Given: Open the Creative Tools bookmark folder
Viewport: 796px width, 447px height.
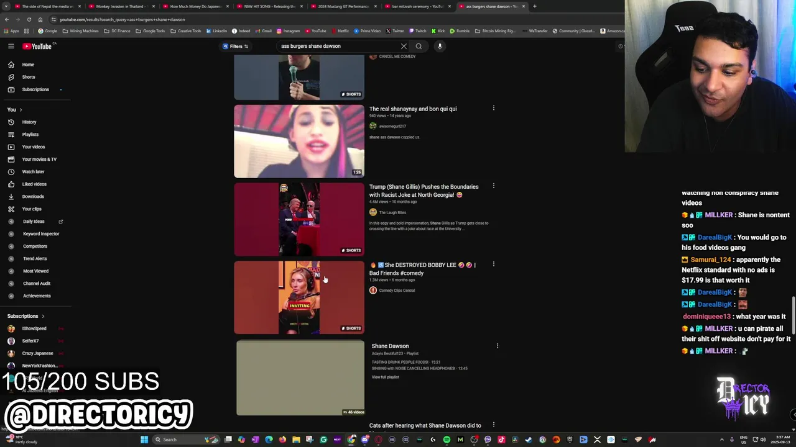Looking at the screenshot, I should [186, 31].
